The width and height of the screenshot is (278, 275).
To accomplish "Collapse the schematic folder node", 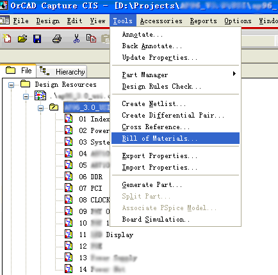I will [40, 108].
